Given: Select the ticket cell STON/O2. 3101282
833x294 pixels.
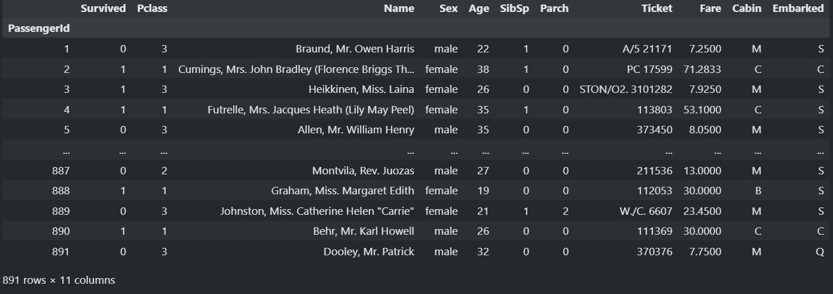Looking at the screenshot, I should click(x=626, y=89).
